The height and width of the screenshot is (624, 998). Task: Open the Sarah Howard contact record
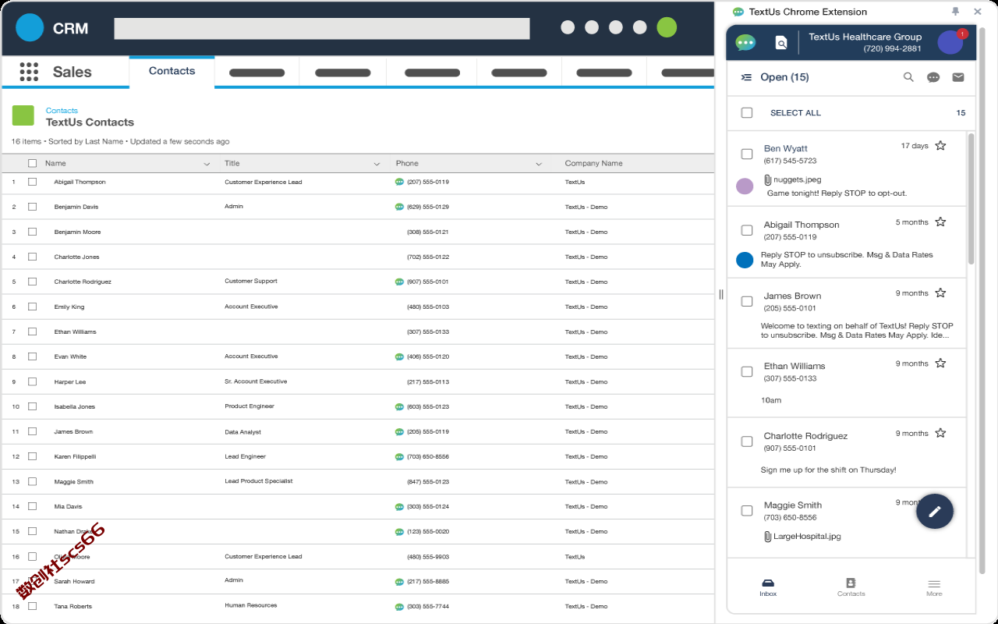point(74,581)
